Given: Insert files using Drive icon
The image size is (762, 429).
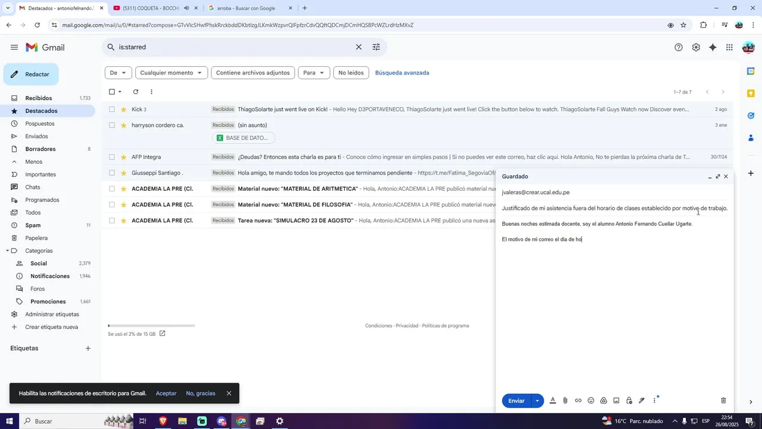Looking at the screenshot, I should (x=604, y=400).
